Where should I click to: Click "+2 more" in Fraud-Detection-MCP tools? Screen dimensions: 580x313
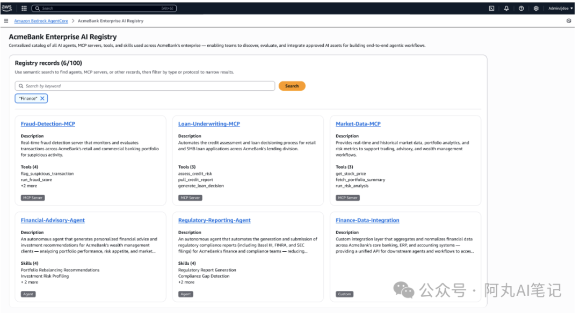click(29, 186)
